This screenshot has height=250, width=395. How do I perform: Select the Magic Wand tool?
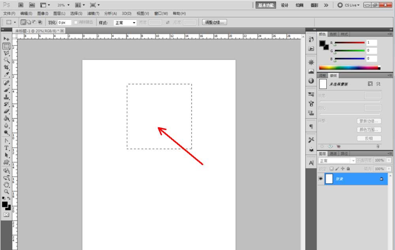point(6,60)
